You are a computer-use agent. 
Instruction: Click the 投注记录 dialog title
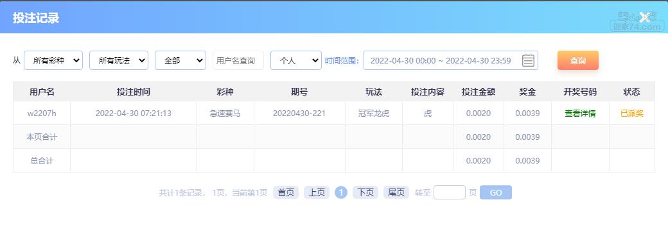(x=36, y=18)
